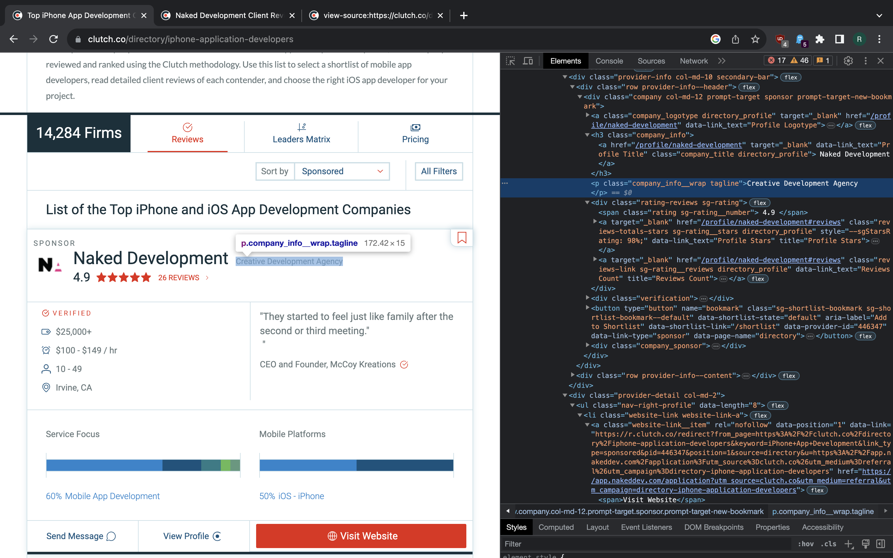This screenshot has height=558, width=893.
Task: Click the Chrome back arrow
Action: tap(14, 39)
